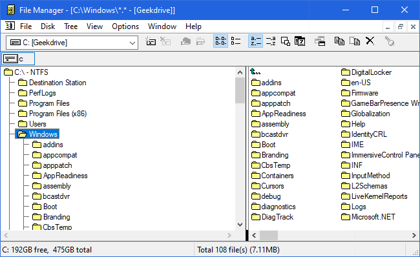Open the Options menu
Viewport: 420px width, 257px height.
(x=125, y=26)
